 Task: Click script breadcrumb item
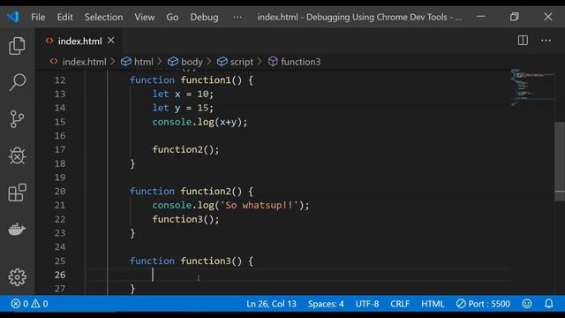point(241,62)
